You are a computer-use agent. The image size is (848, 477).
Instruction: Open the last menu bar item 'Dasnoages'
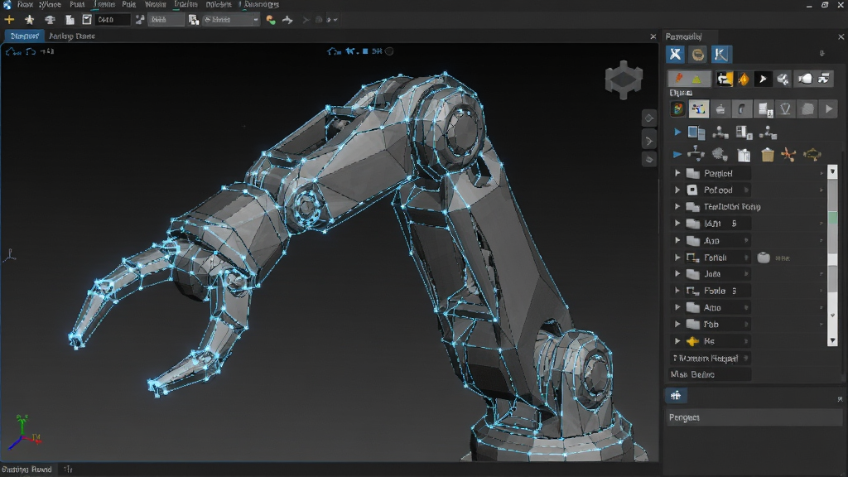(x=262, y=4)
